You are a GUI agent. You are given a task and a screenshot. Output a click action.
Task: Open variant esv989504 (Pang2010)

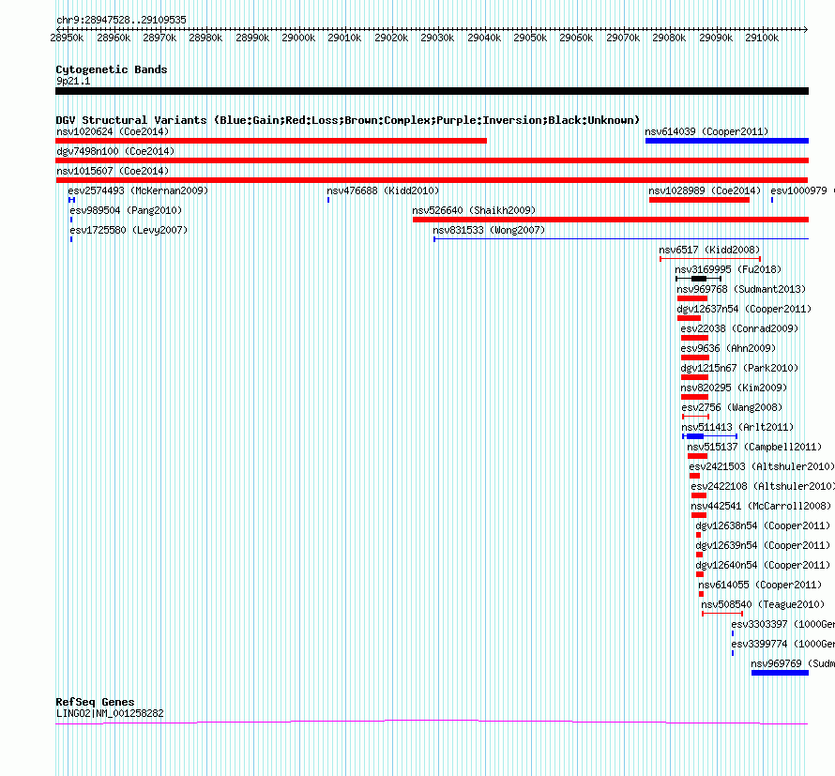(126, 210)
